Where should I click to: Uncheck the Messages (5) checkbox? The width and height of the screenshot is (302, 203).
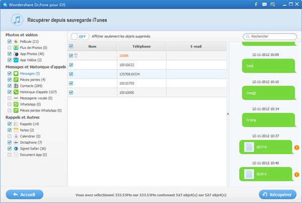tap(10, 74)
